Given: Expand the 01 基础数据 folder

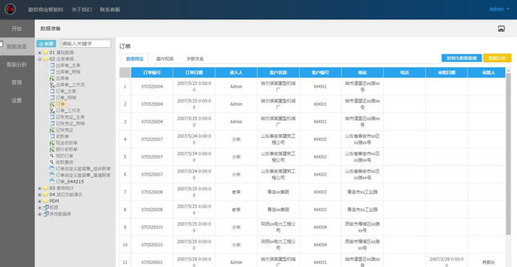Looking at the screenshot, I should click(x=40, y=52).
